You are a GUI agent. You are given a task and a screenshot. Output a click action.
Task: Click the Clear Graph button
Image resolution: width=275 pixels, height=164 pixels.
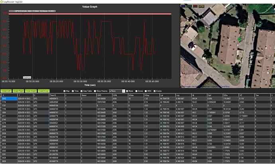(31, 91)
